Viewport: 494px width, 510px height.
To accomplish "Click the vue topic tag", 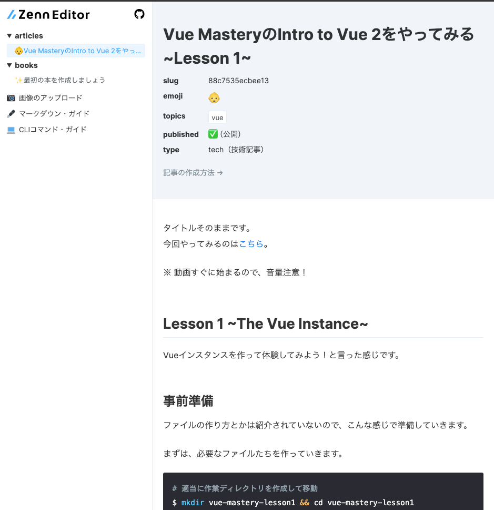I will point(217,117).
